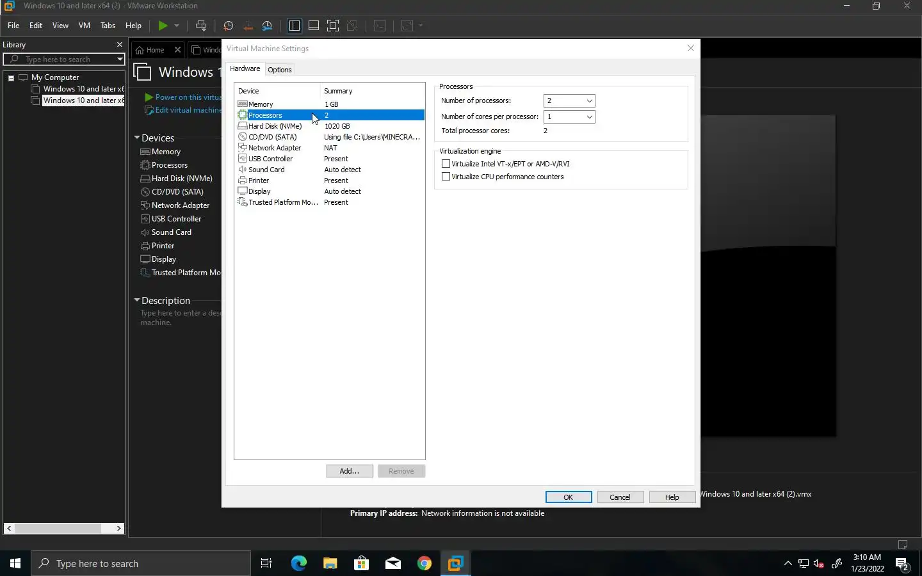Screen dimensions: 922x576
Task: Open the Snapshot Manager toolbar icon
Action: click(x=268, y=26)
